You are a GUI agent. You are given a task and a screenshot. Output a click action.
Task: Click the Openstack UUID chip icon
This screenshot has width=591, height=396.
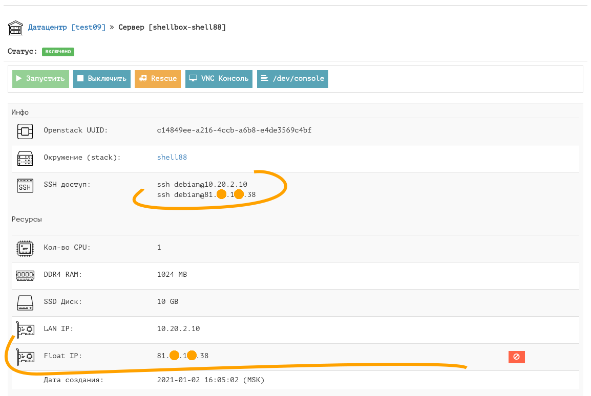pyautogui.click(x=25, y=131)
